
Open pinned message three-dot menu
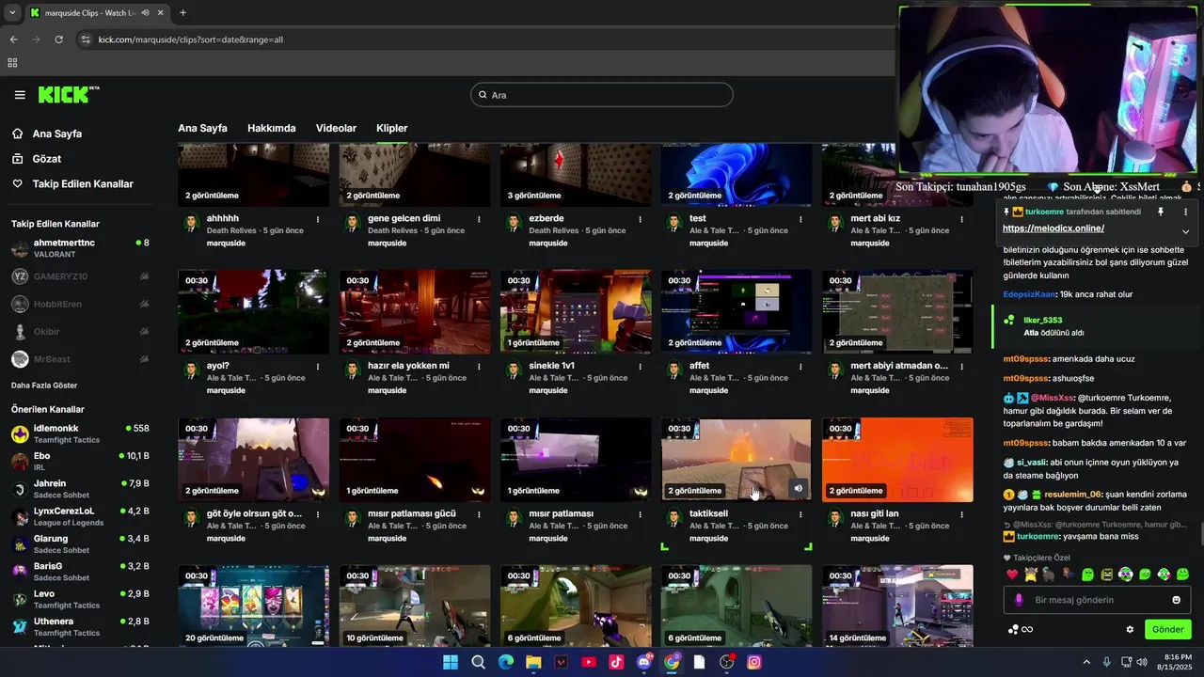(1185, 213)
